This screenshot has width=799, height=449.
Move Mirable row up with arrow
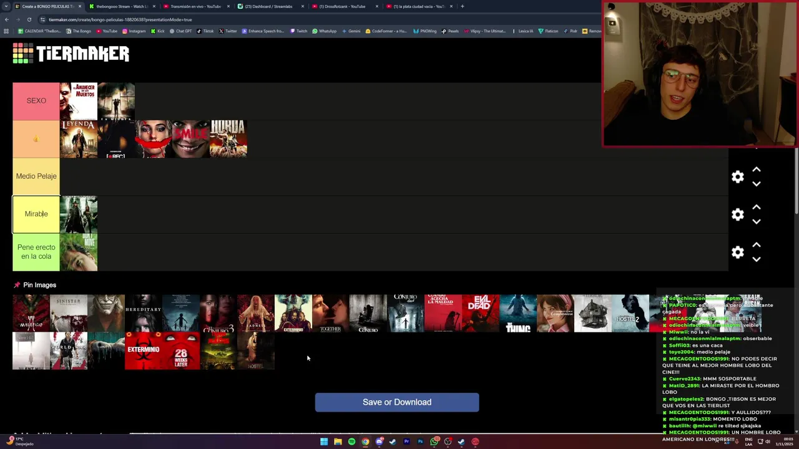[x=757, y=207]
